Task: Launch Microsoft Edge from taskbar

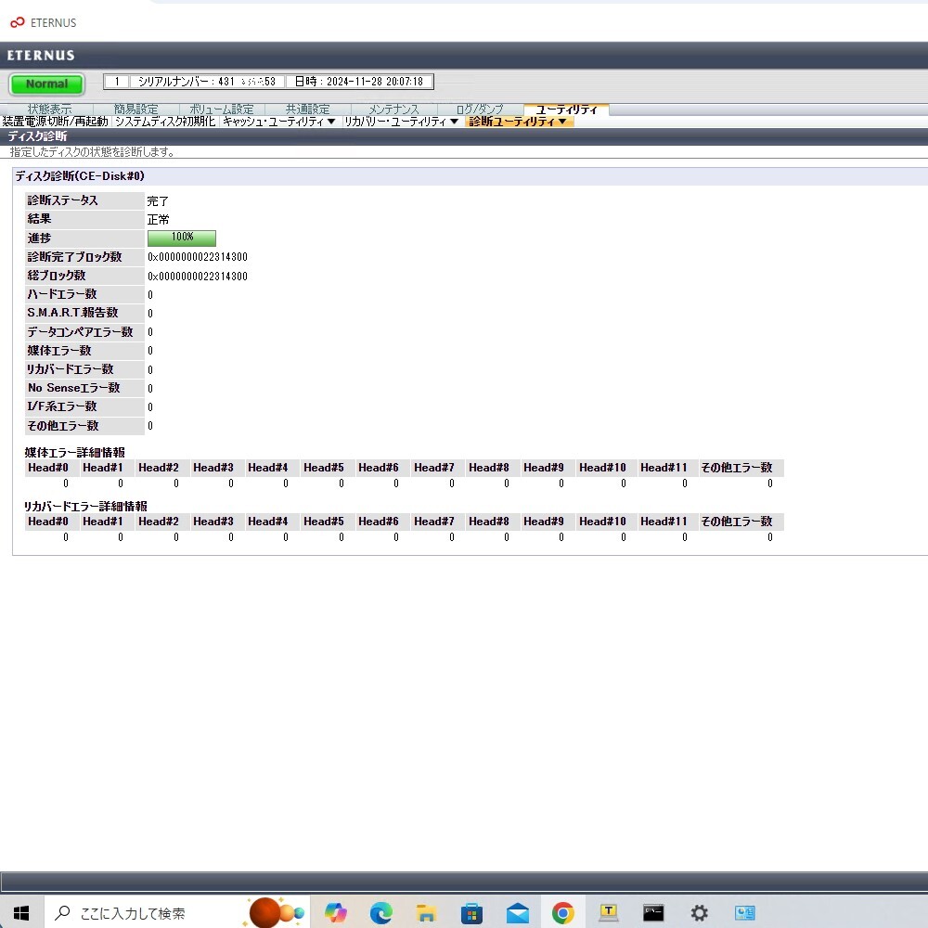Action: pyautogui.click(x=381, y=913)
